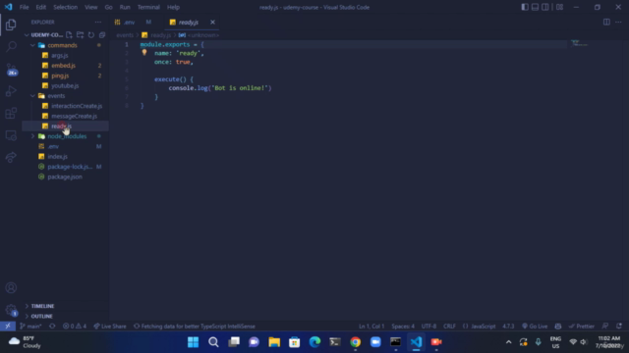The width and height of the screenshot is (629, 353).
Task: Open the Remote Explorer view
Action: coord(11,135)
